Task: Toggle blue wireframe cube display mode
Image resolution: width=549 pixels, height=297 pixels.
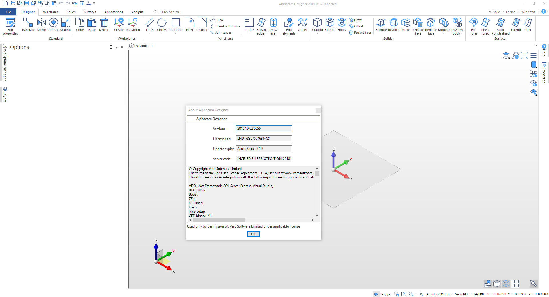Action: (x=506, y=283)
